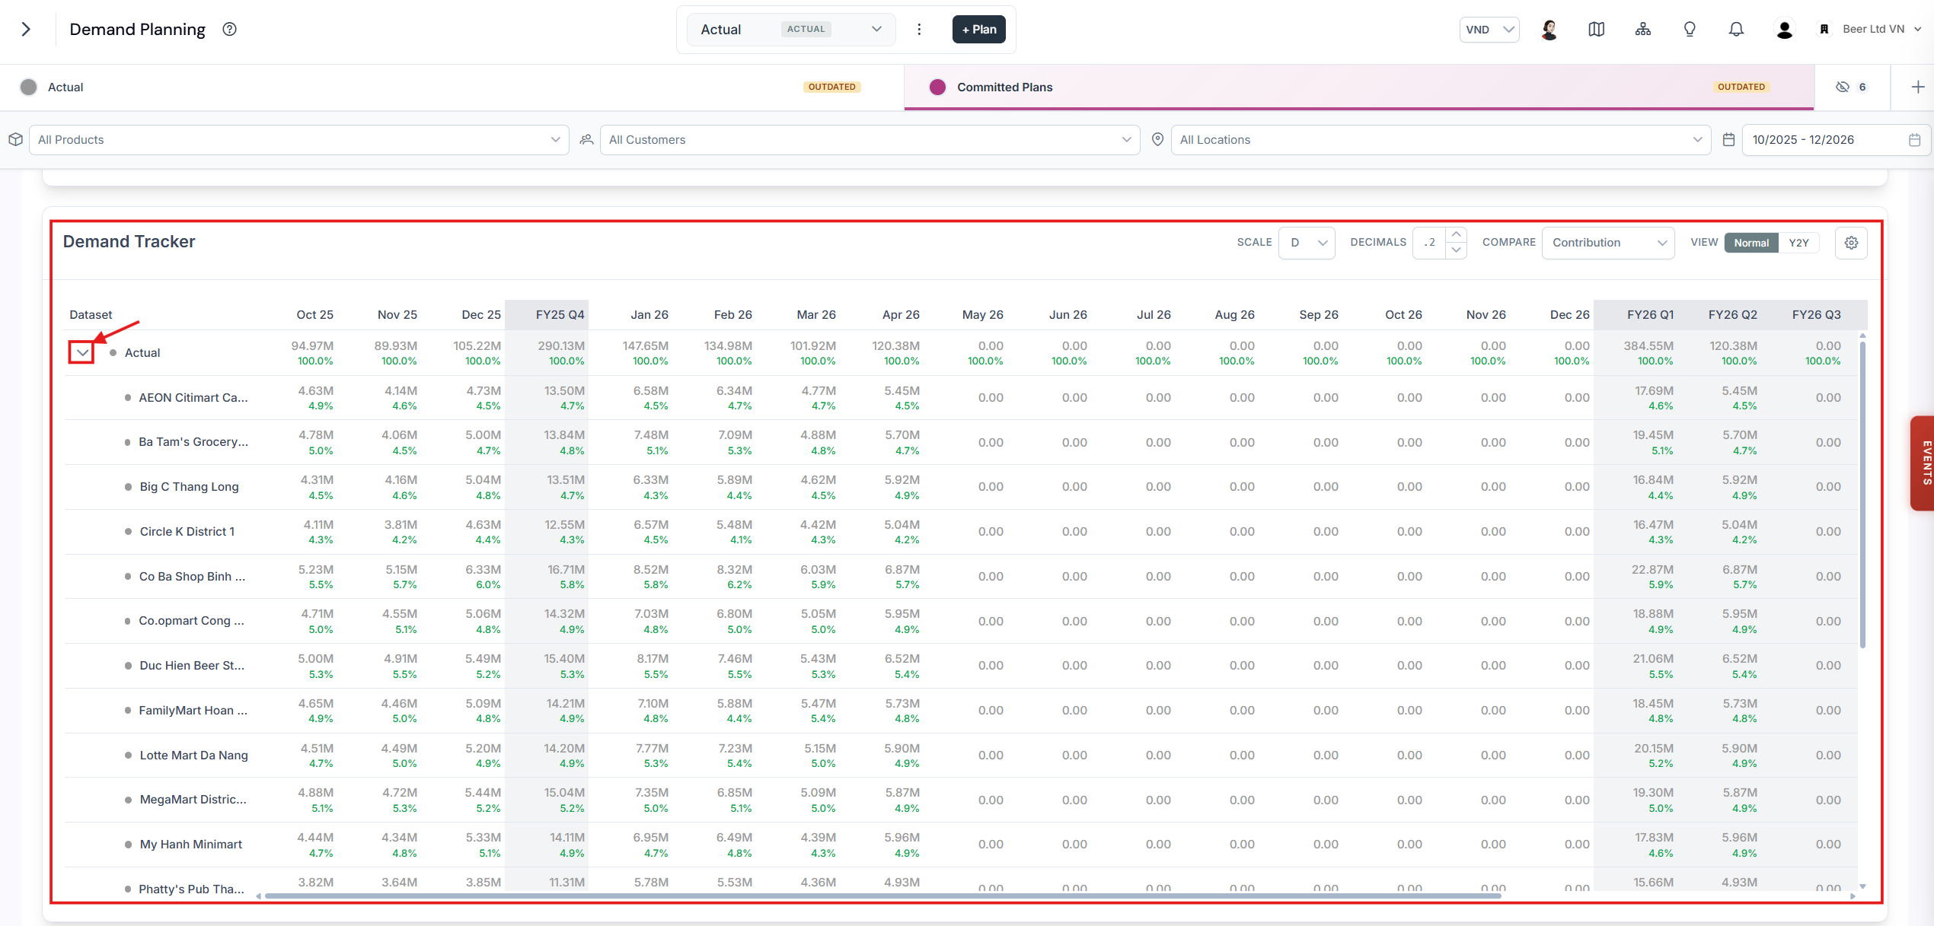The width and height of the screenshot is (1934, 926).
Task: Increase decimals with up arrow
Action: [1456, 234]
